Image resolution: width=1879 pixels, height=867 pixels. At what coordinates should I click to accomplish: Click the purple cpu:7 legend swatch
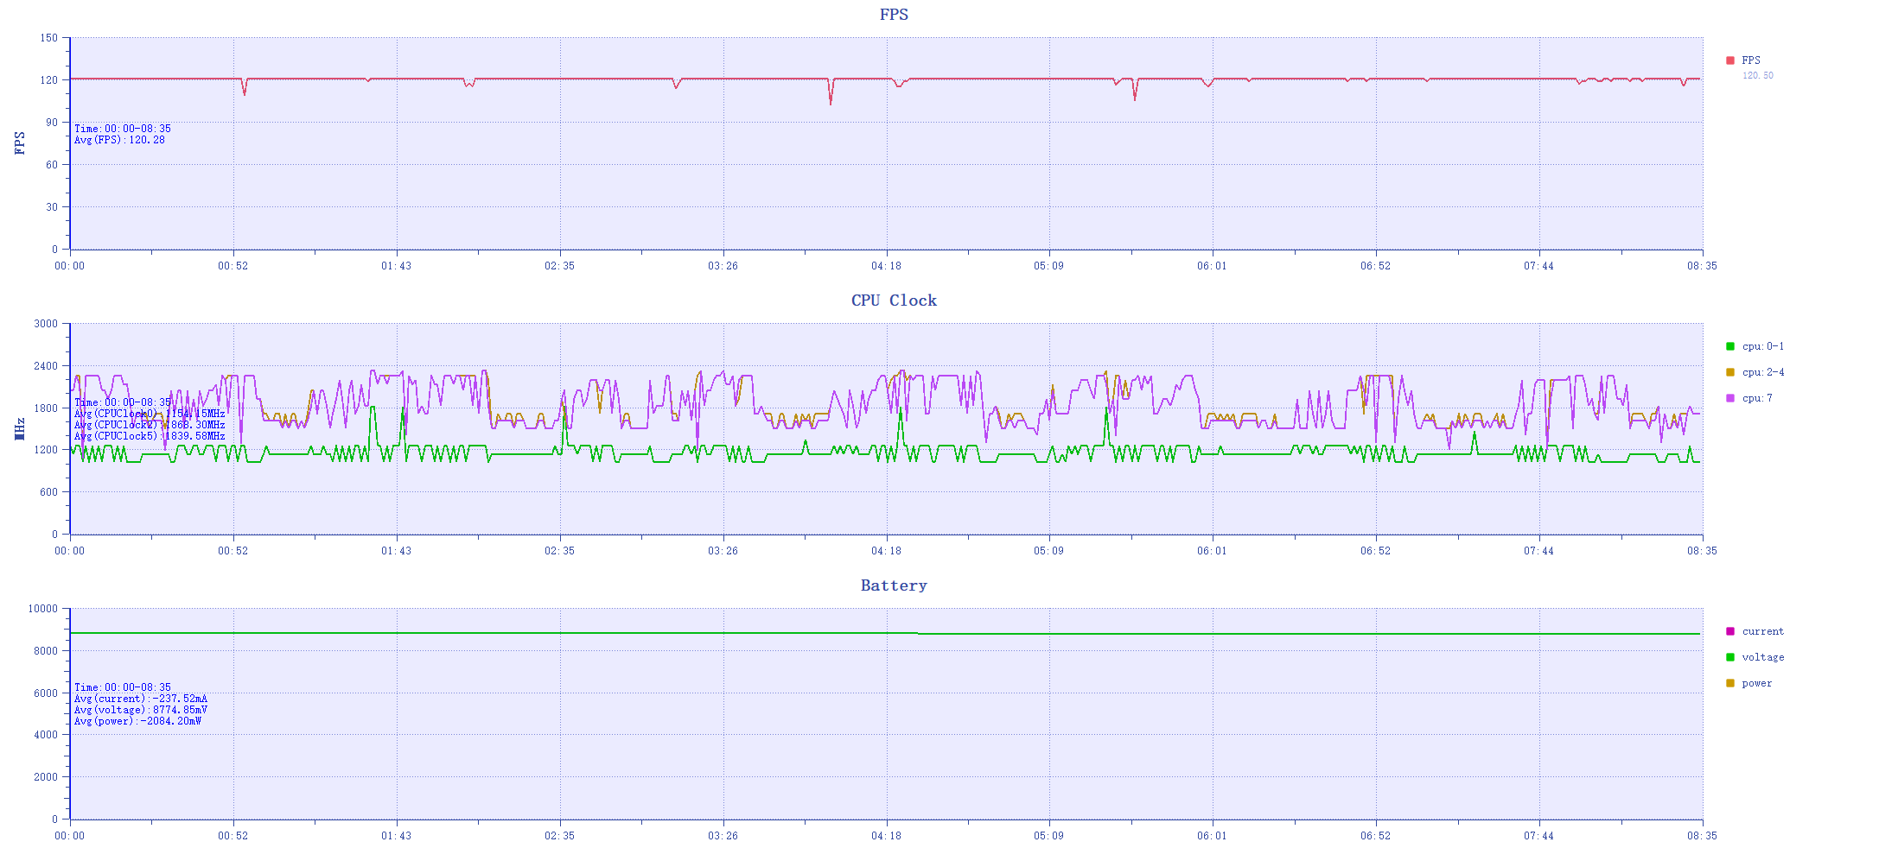(x=1730, y=398)
